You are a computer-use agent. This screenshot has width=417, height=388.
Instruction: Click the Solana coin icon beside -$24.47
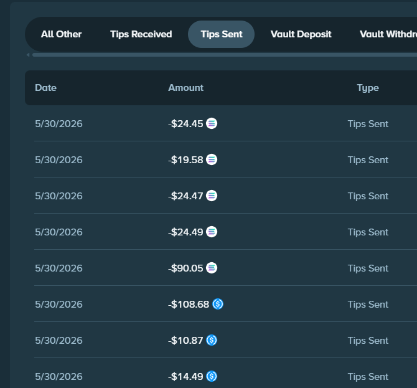tap(212, 196)
